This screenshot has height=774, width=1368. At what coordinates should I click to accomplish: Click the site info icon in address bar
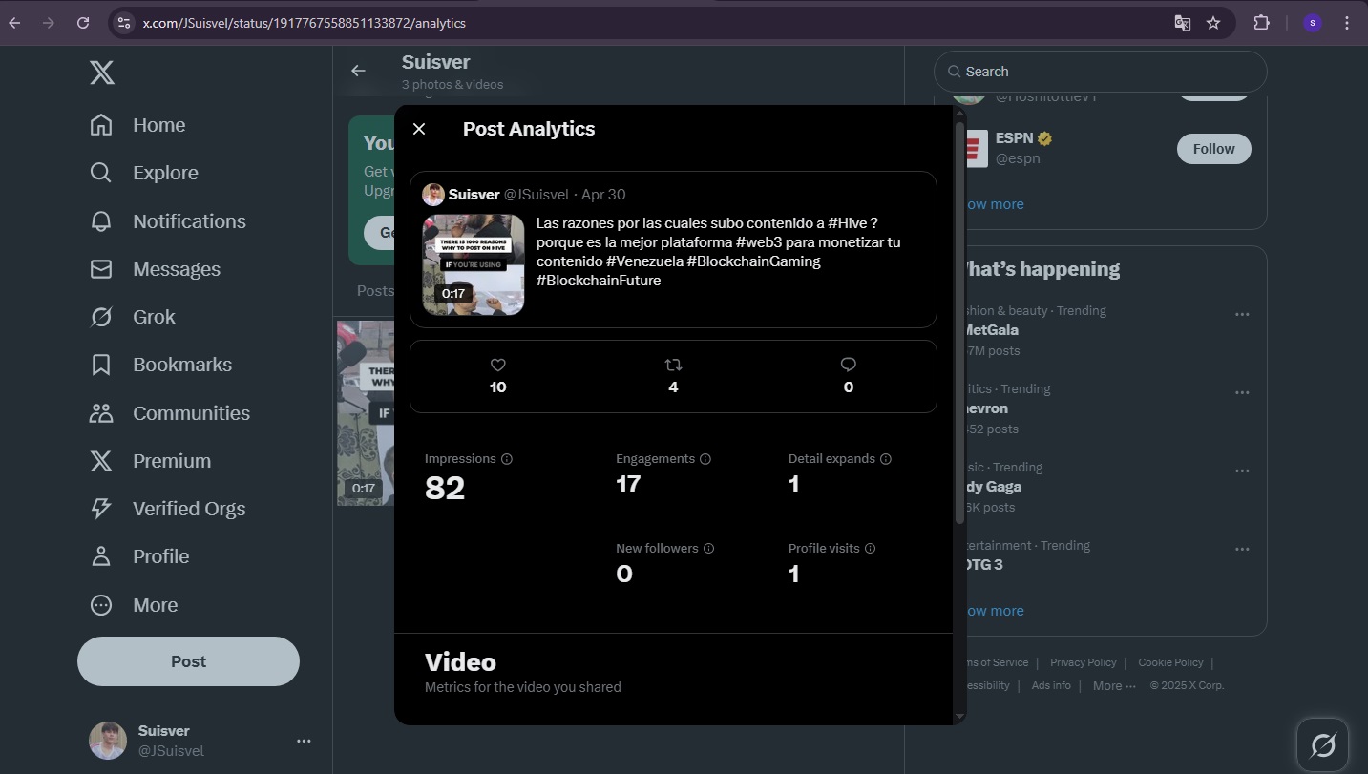pyautogui.click(x=123, y=23)
